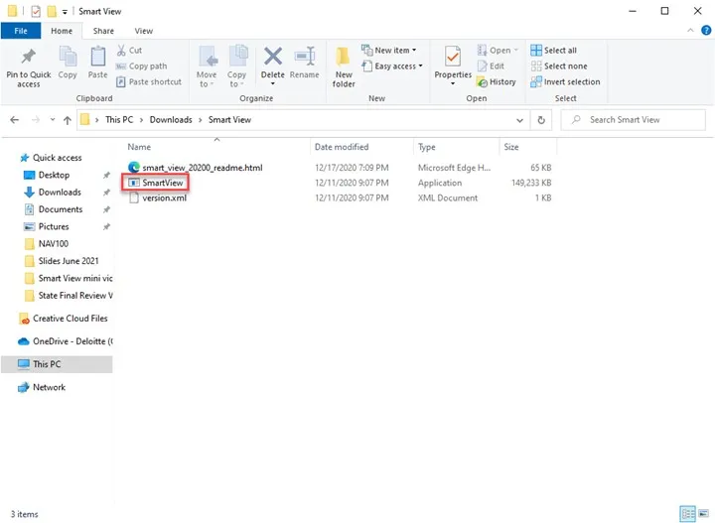Screen dimensions: 715x523
Task: Click This PC in address bar
Action: [119, 120]
